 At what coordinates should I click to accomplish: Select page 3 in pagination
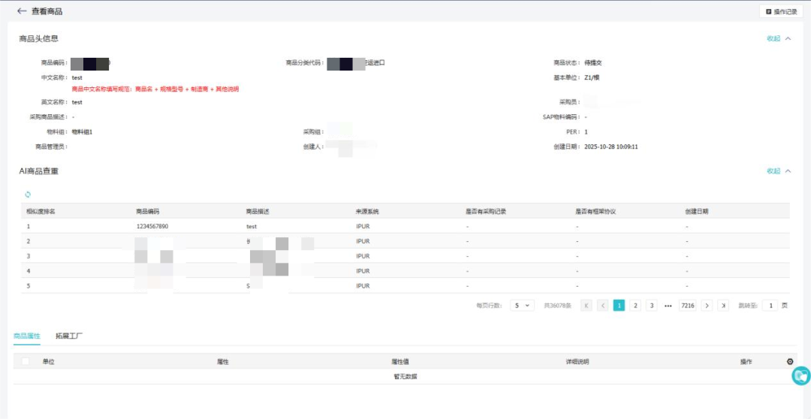click(651, 306)
